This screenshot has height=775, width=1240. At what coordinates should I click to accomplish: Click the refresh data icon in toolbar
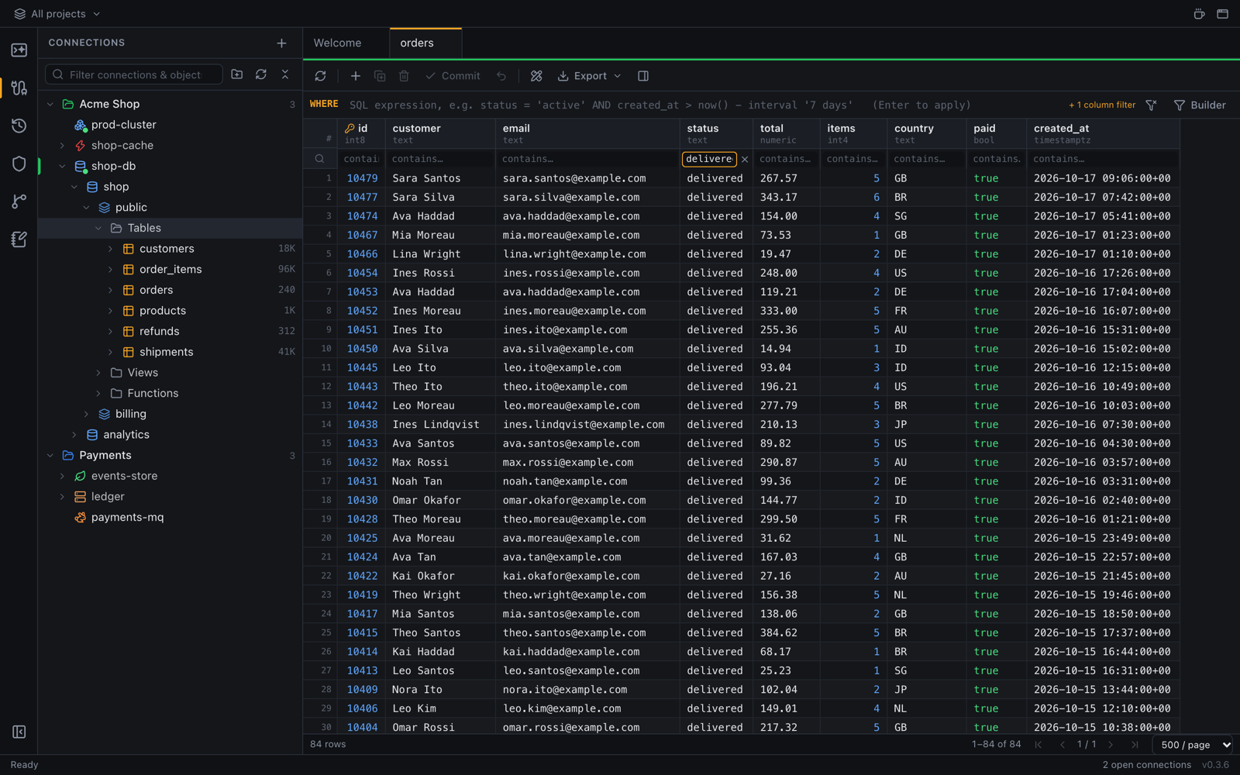pos(320,76)
